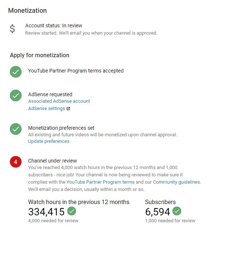Click the green checkmark beside AdSense requested
Viewport: 251px width, 266px height.
point(16,95)
